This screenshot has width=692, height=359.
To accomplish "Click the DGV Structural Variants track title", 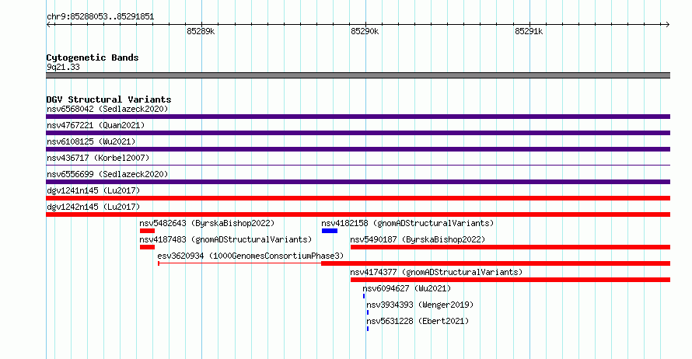I will click(x=109, y=99).
